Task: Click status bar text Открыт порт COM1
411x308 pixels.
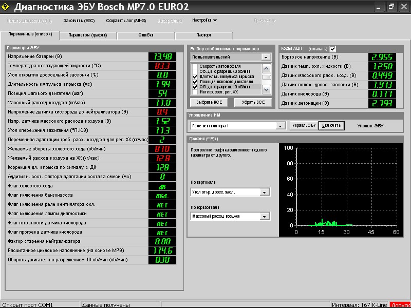Action: click(x=28, y=305)
